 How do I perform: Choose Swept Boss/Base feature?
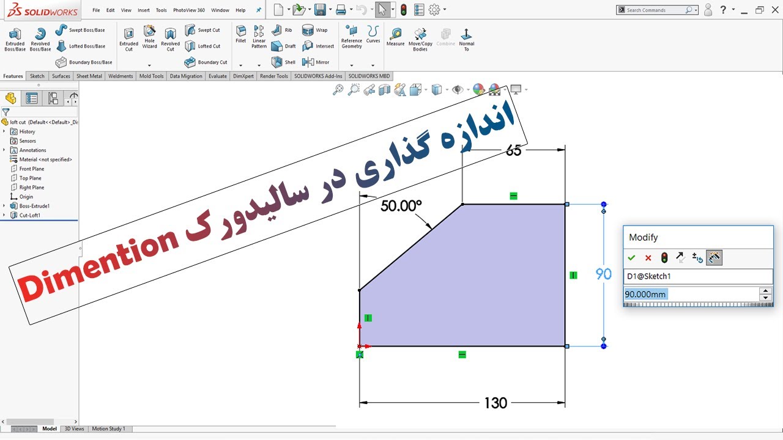80,30
